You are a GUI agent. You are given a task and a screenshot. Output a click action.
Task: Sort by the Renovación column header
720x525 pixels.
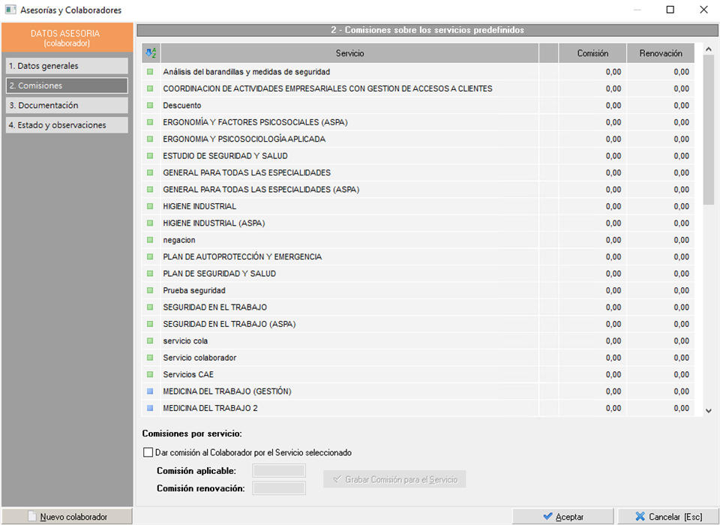(x=660, y=53)
